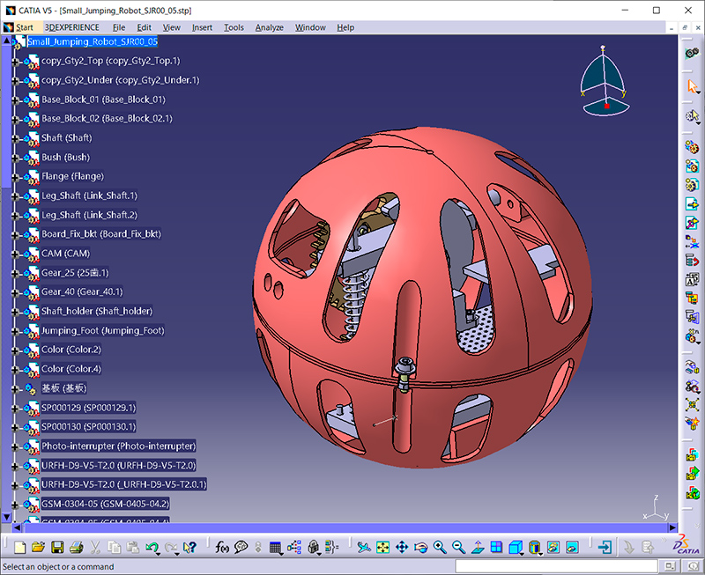
Task: Click the Isometric View cube icon
Action: coord(516,547)
